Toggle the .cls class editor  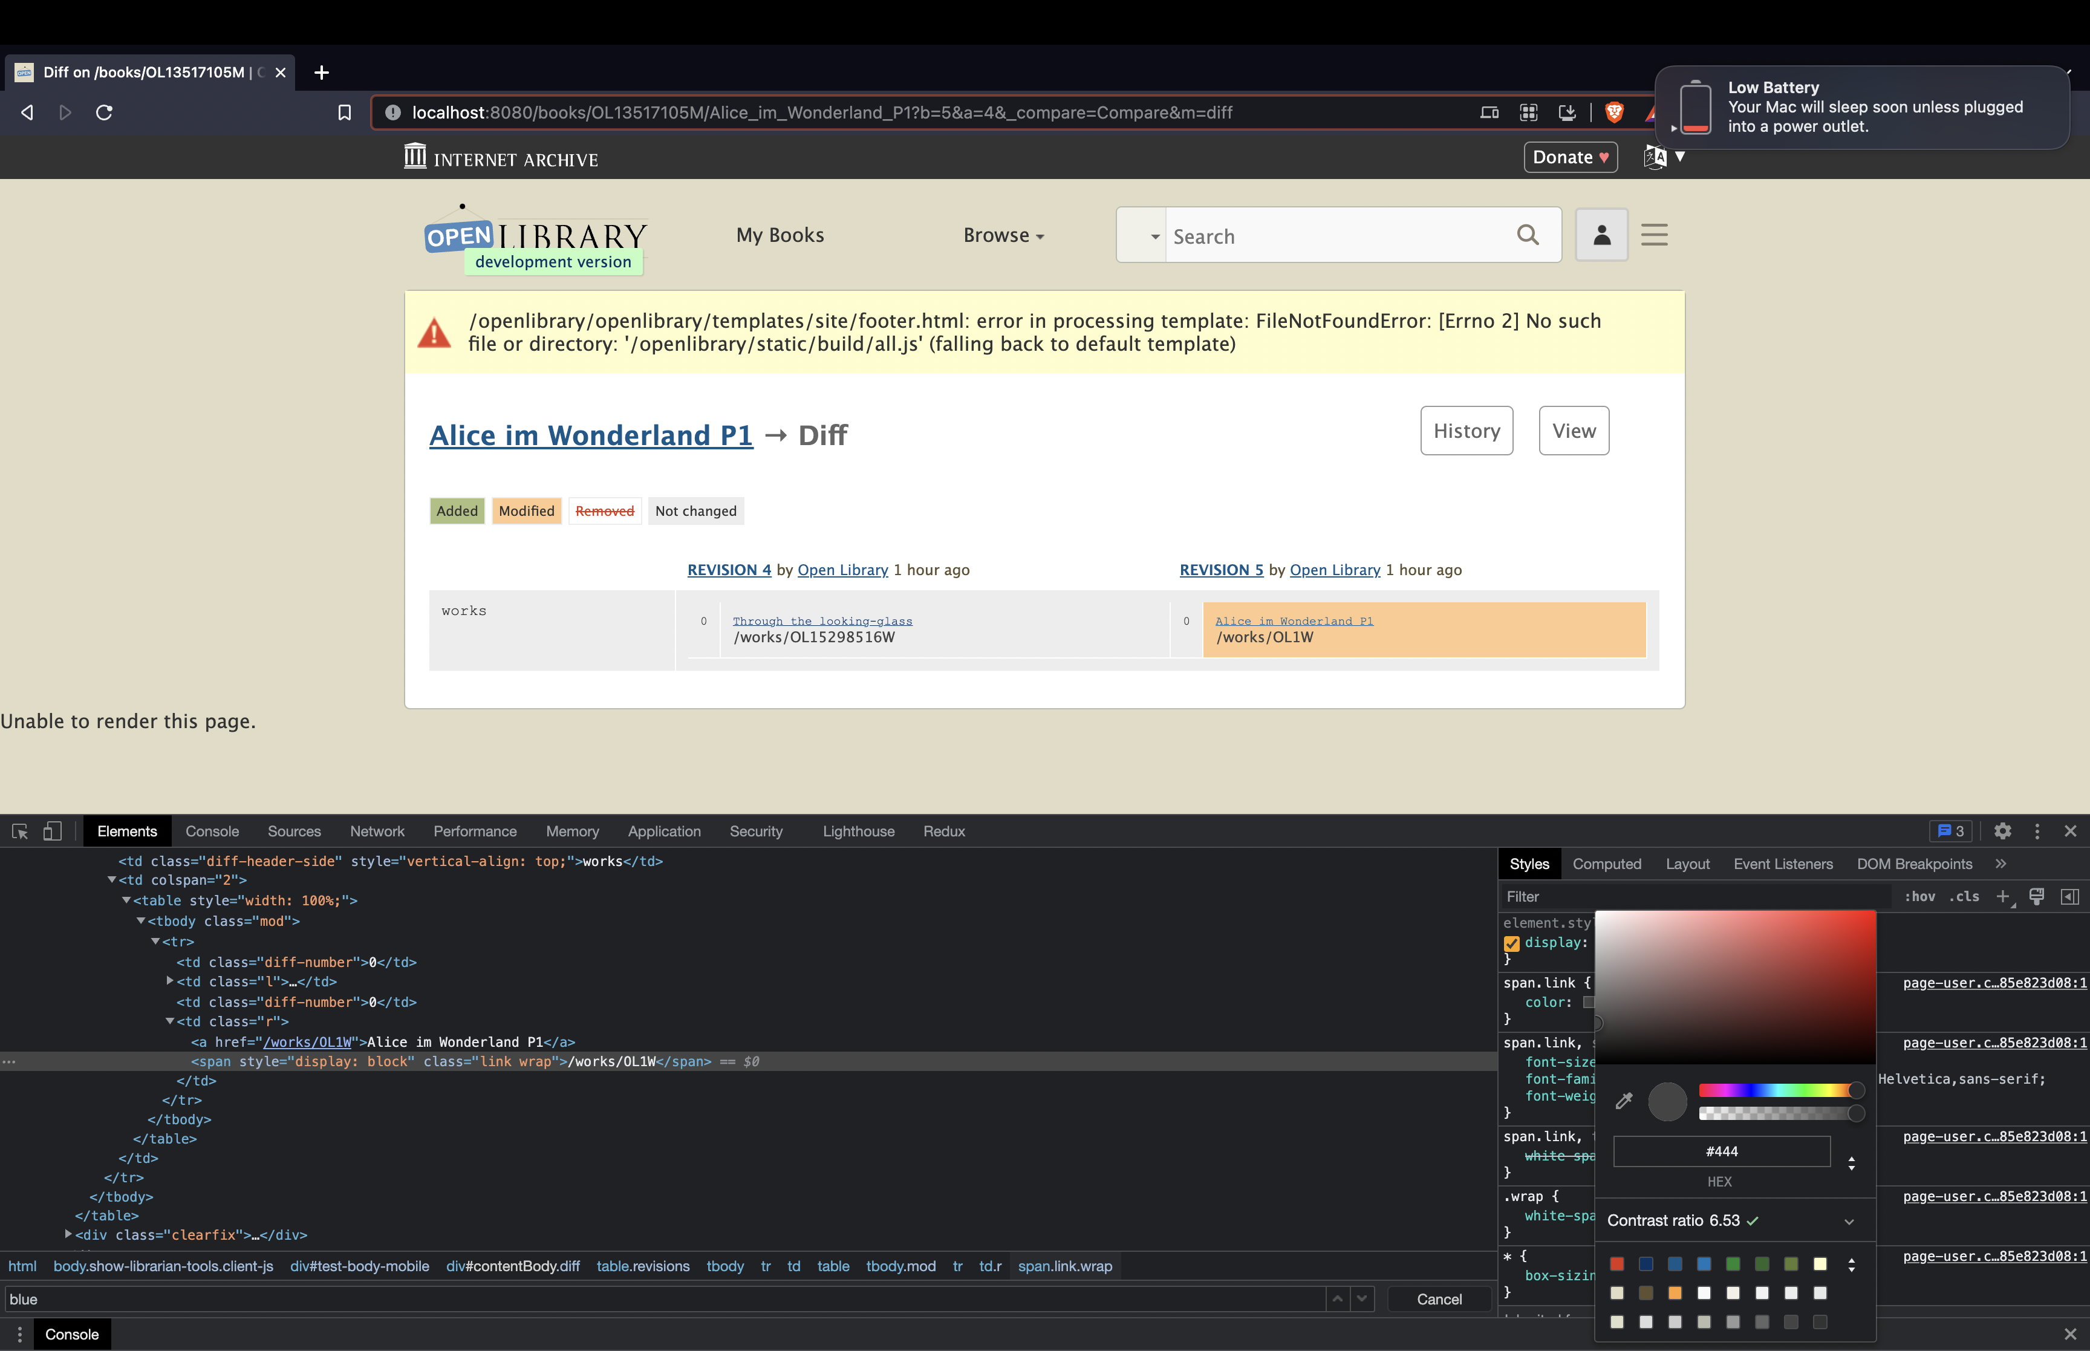coord(1965,897)
